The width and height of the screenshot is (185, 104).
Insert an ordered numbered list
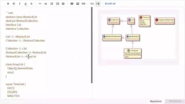pyautogui.click(x=58, y=4)
